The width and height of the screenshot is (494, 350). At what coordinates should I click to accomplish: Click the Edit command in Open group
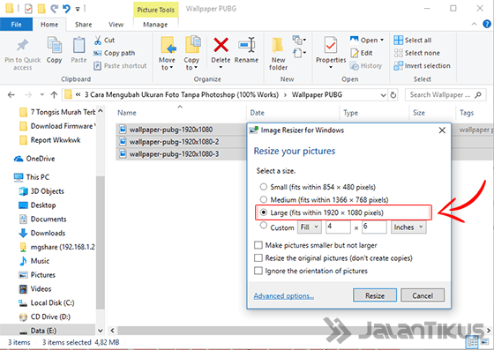tap(362, 53)
